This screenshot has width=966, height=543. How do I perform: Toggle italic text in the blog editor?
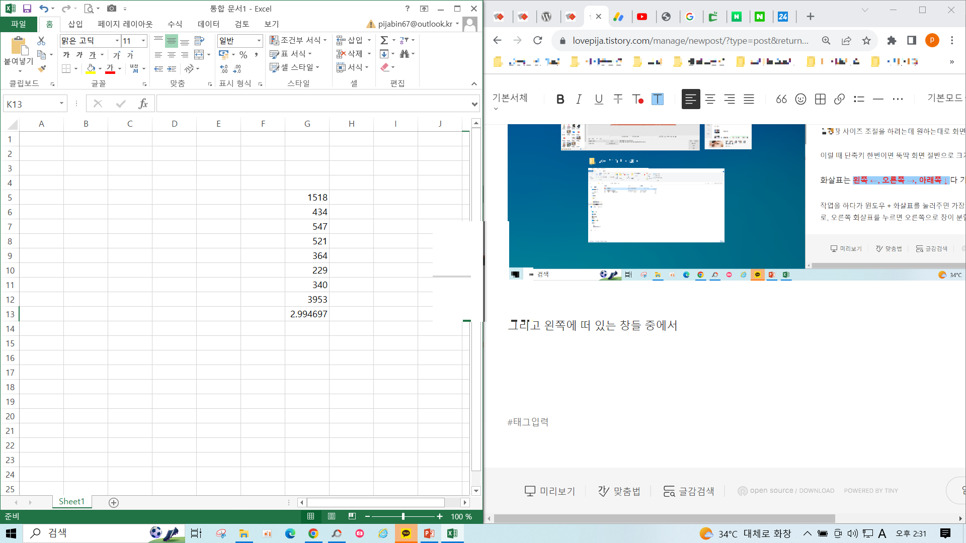coord(579,99)
